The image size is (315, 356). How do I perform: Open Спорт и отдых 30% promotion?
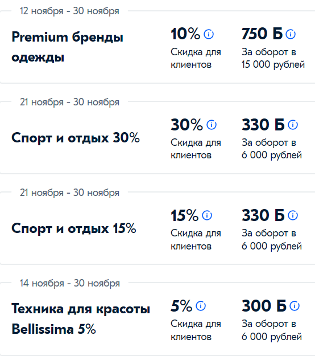pos(76,138)
